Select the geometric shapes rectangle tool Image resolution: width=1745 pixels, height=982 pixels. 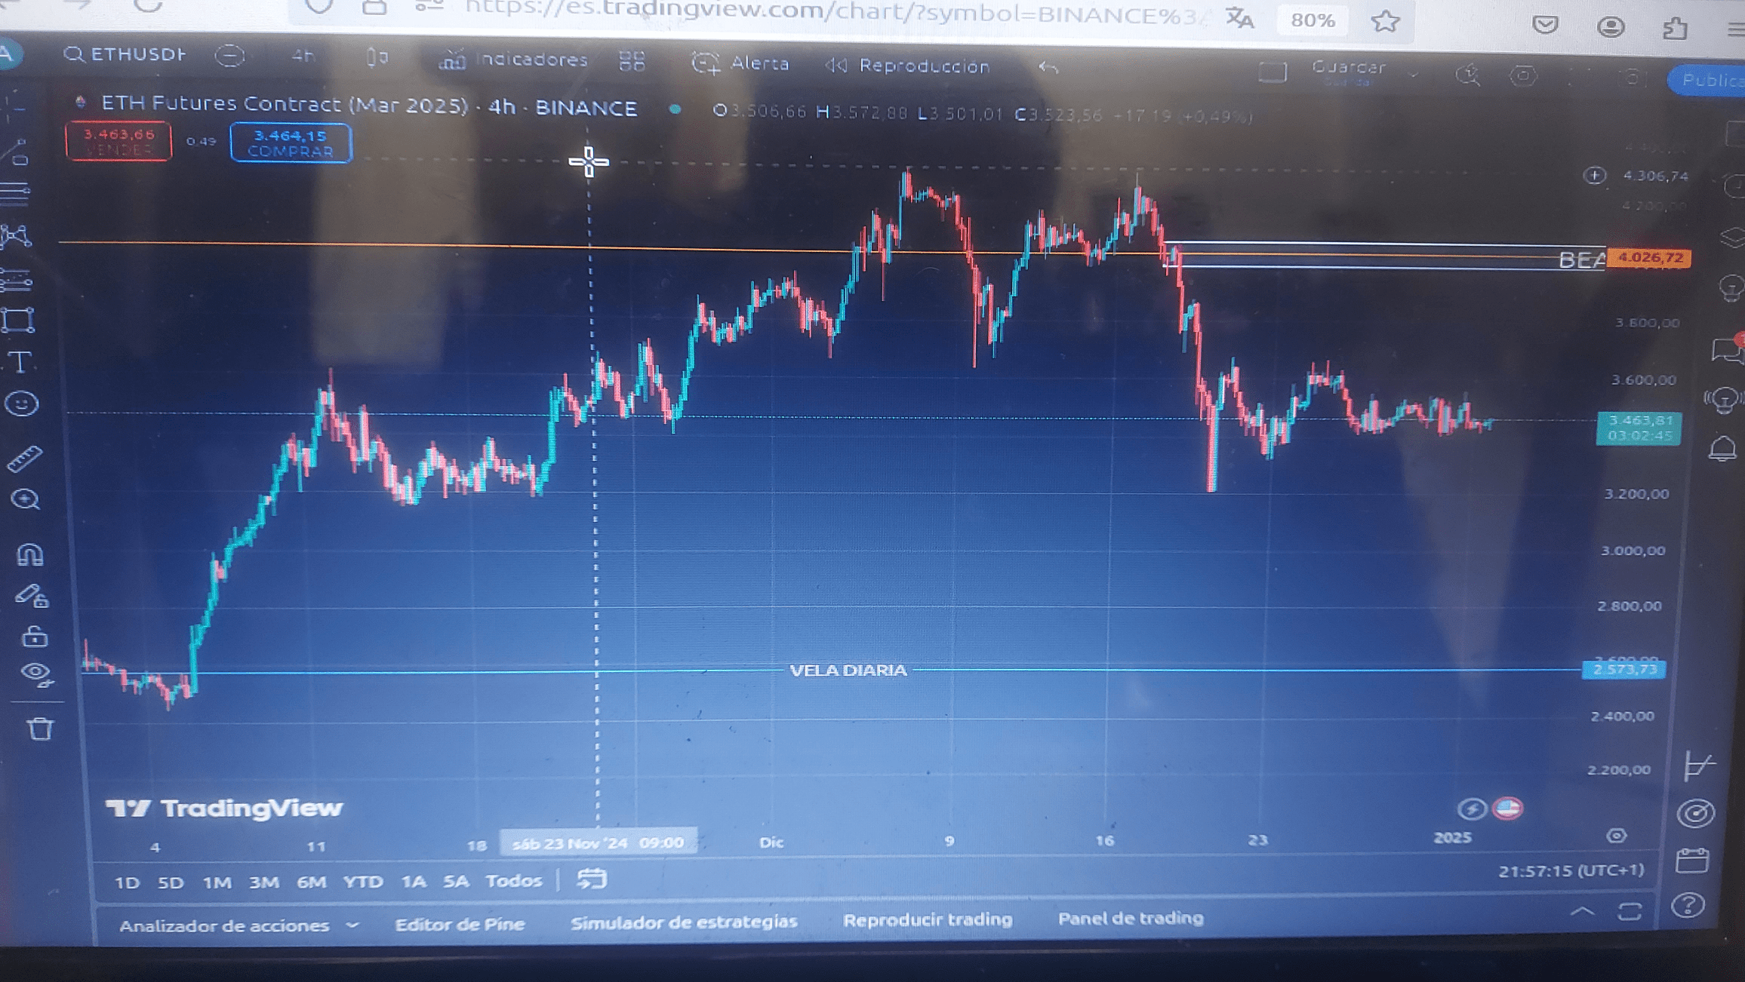[17, 321]
